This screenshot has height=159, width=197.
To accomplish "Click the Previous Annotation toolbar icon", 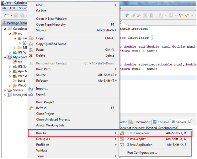I will pyautogui.click(x=171, y=15).
